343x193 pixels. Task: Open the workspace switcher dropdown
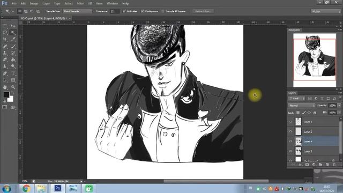[326, 11]
